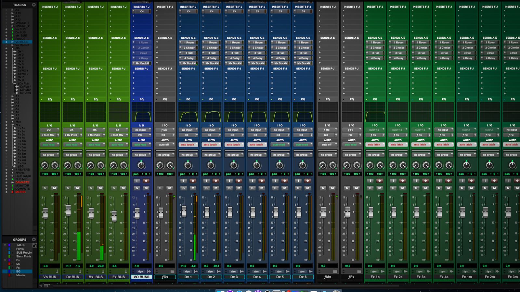
Task: Open the Tracks list options menu
Action: pyautogui.click(x=34, y=5)
